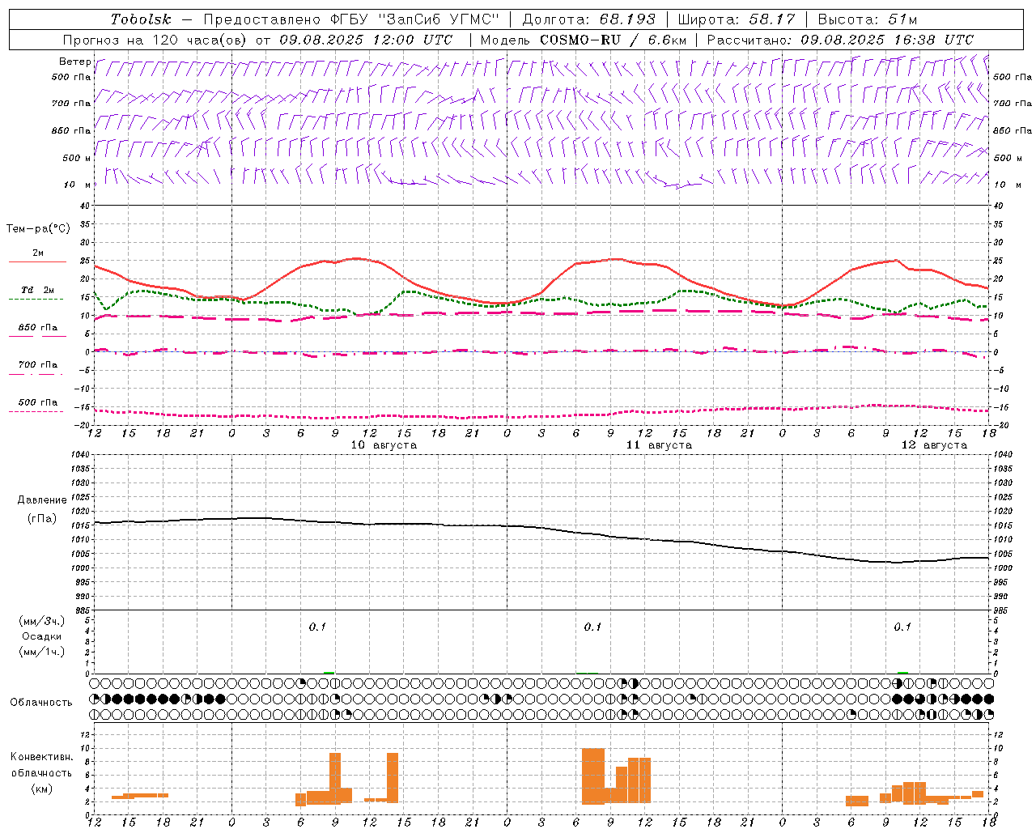Click the 0.1 precipitation value on 12 August
1036x829 pixels.
pos(902,627)
